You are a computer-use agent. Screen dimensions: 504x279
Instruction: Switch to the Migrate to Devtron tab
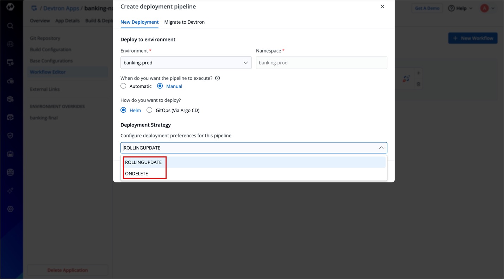[x=184, y=22]
